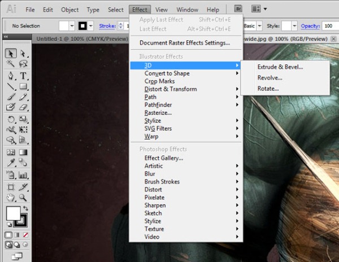Click the Fill color box in the toolbox
This screenshot has height=262, width=339.
pos(14,213)
